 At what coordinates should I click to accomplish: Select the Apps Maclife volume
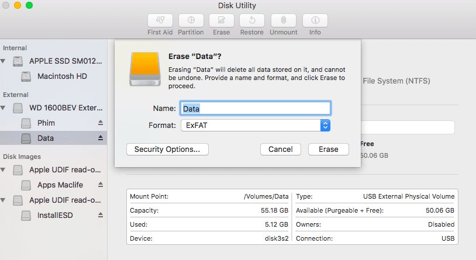tap(60, 185)
